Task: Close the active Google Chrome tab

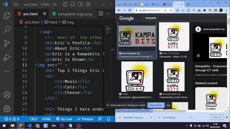Action: click(x=182, y=4)
